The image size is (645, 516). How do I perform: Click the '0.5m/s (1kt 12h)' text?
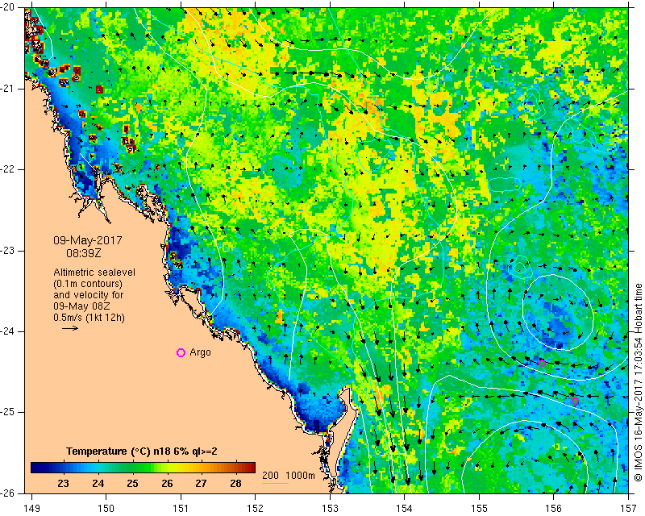(89, 318)
